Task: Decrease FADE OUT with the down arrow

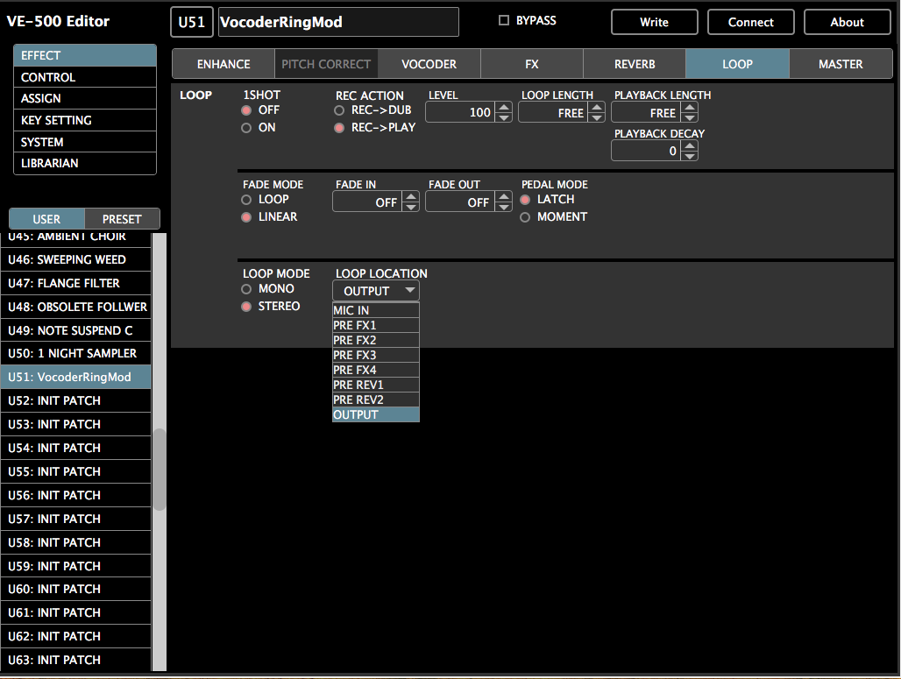Action: coord(504,208)
